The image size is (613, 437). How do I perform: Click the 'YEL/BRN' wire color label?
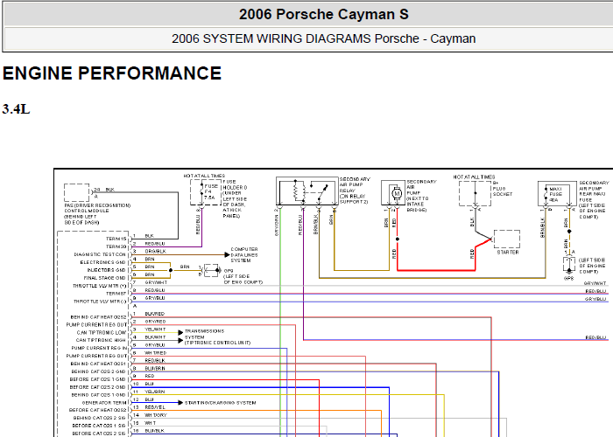point(154,392)
